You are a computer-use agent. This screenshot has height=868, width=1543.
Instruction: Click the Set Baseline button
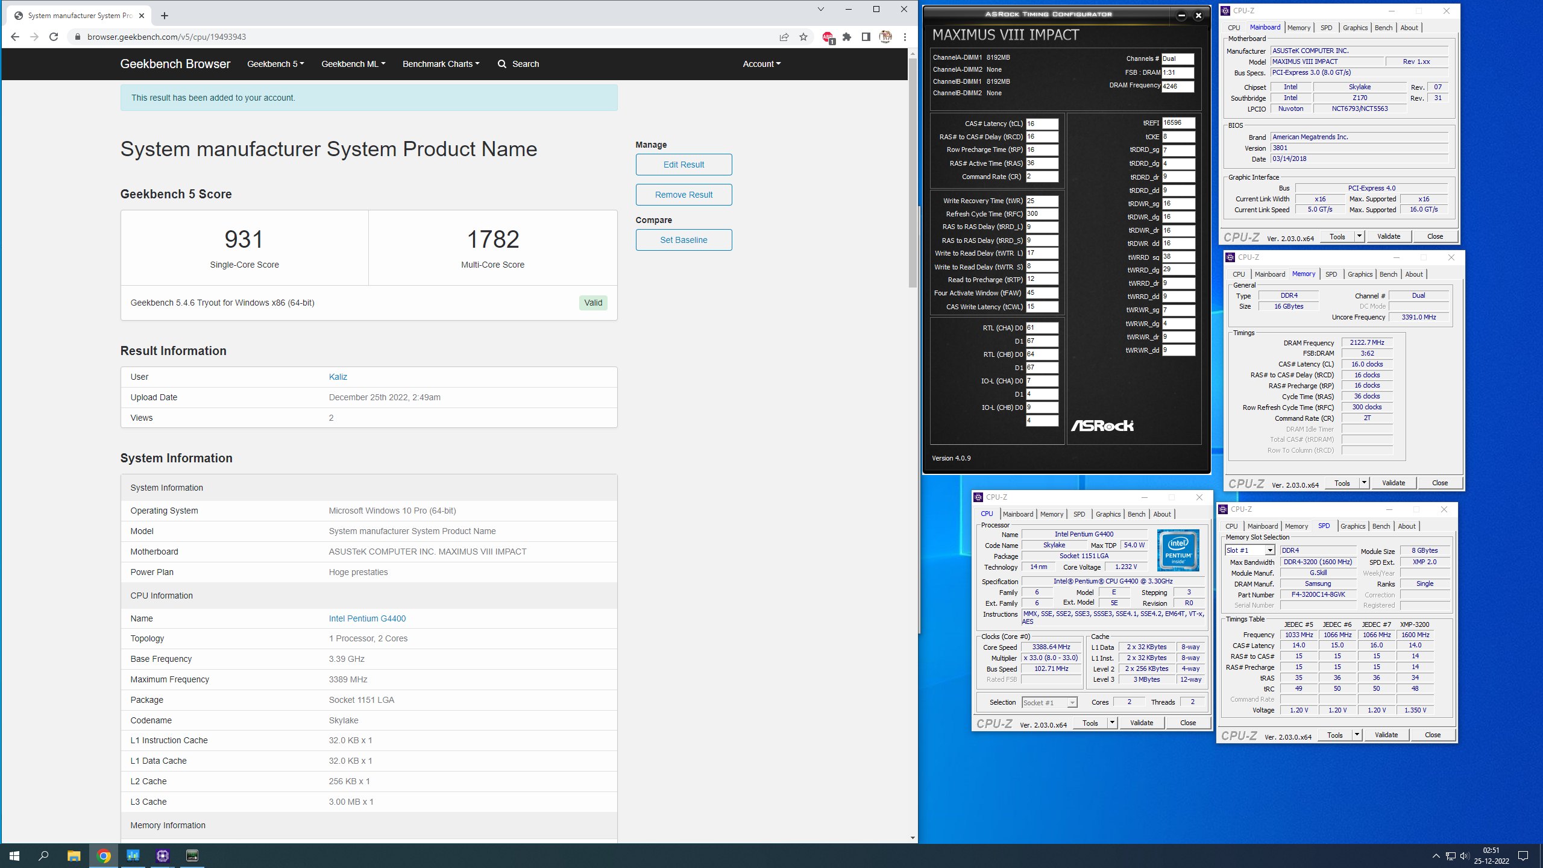pyautogui.click(x=684, y=240)
